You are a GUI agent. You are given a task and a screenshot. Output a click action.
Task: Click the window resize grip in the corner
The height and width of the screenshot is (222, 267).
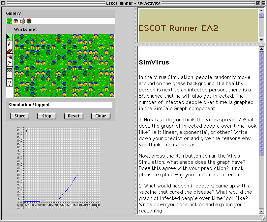coord(263,218)
